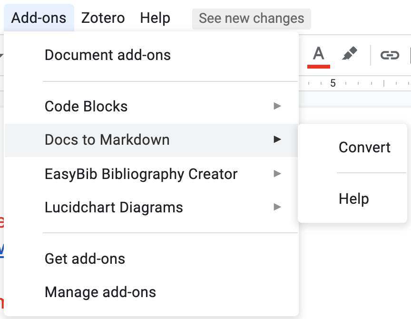Open the Help menu in menu bar
The height and width of the screenshot is (319, 411).
[x=155, y=18]
